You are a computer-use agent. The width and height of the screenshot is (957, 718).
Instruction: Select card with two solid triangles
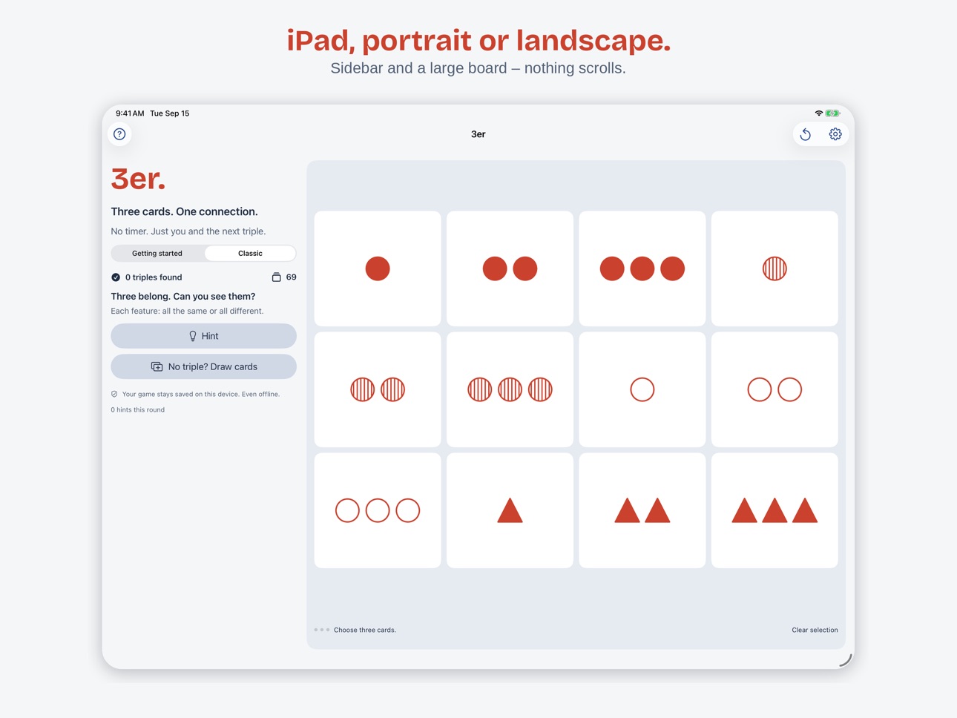642,510
